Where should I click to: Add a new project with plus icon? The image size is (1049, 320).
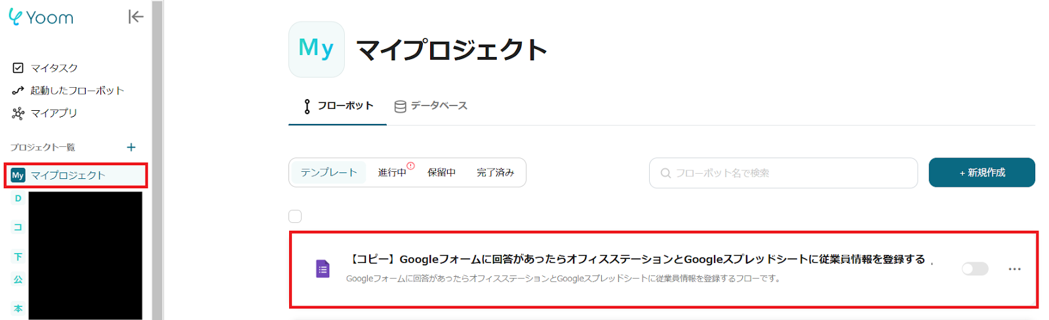click(x=131, y=147)
